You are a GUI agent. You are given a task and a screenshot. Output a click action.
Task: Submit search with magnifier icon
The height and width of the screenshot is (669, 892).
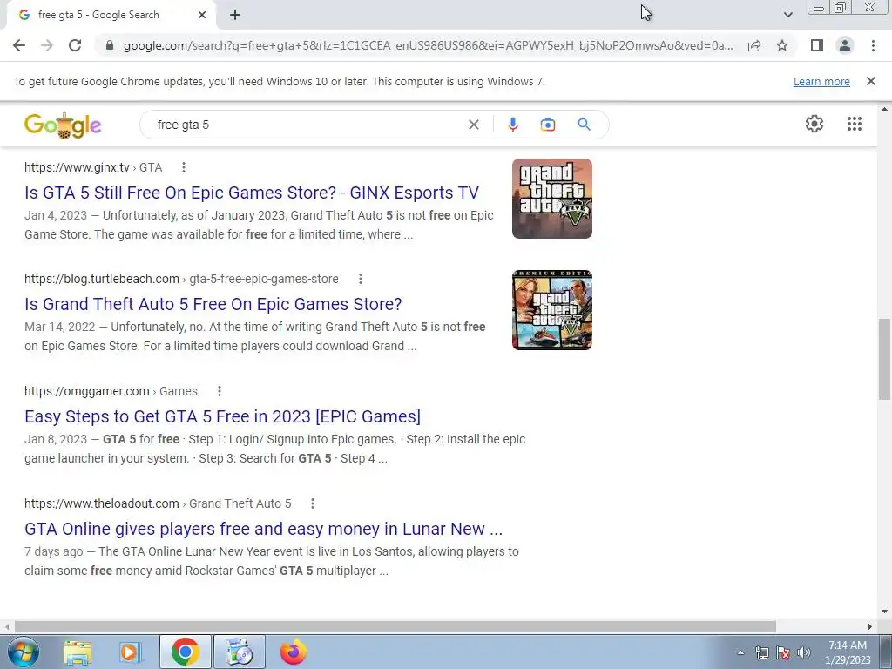[x=584, y=125]
